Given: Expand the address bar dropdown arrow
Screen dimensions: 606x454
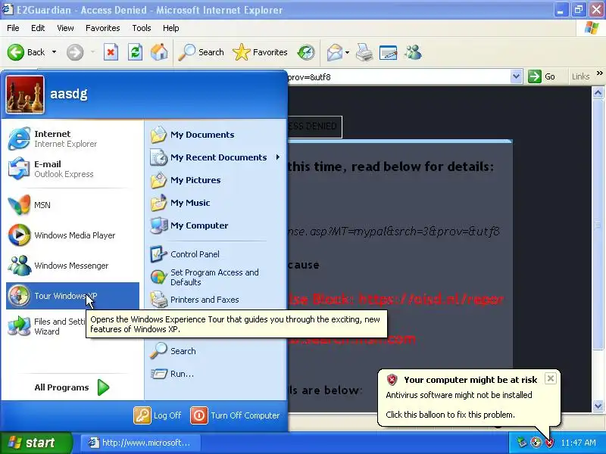Looking at the screenshot, I should click(x=516, y=76).
